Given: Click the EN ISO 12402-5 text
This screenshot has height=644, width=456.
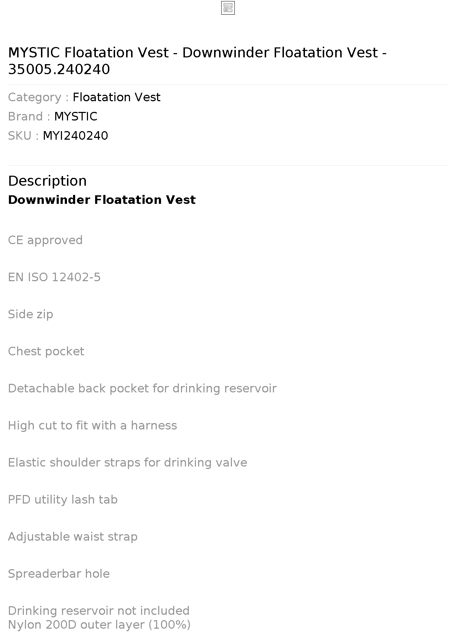Looking at the screenshot, I should point(55,277).
